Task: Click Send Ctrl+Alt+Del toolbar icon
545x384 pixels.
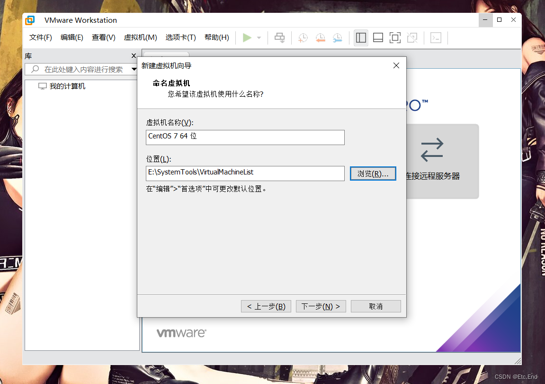Action: coord(279,37)
